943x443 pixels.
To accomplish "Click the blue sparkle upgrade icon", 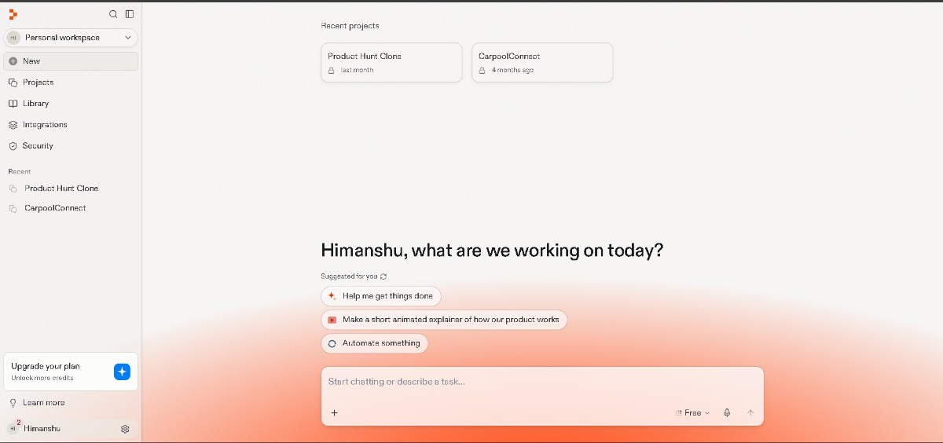I will pos(122,372).
